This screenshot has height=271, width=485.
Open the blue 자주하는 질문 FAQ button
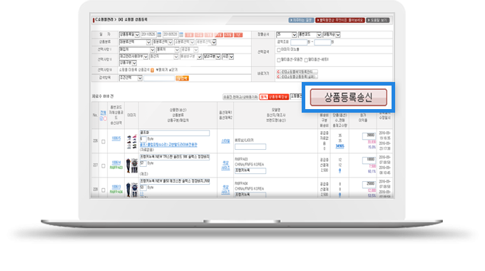tap(301, 20)
